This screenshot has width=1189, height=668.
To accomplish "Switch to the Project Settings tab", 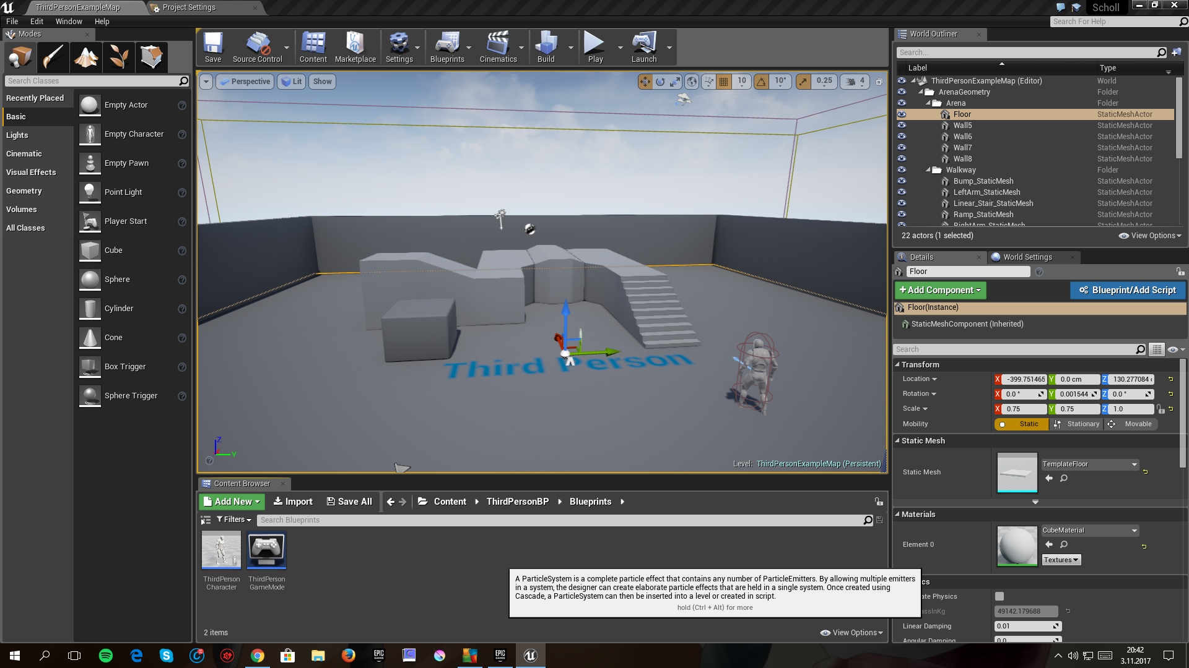I will coord(189,7).
